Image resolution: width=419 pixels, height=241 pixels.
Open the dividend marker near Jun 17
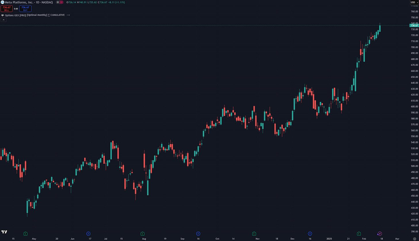88,234
